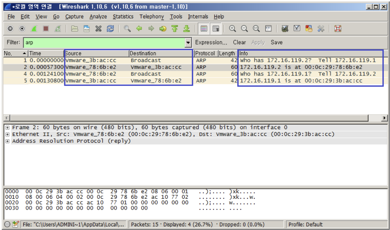Focus the arp filter input field
This screenshot has width=390, height=230.
point(105,42)
